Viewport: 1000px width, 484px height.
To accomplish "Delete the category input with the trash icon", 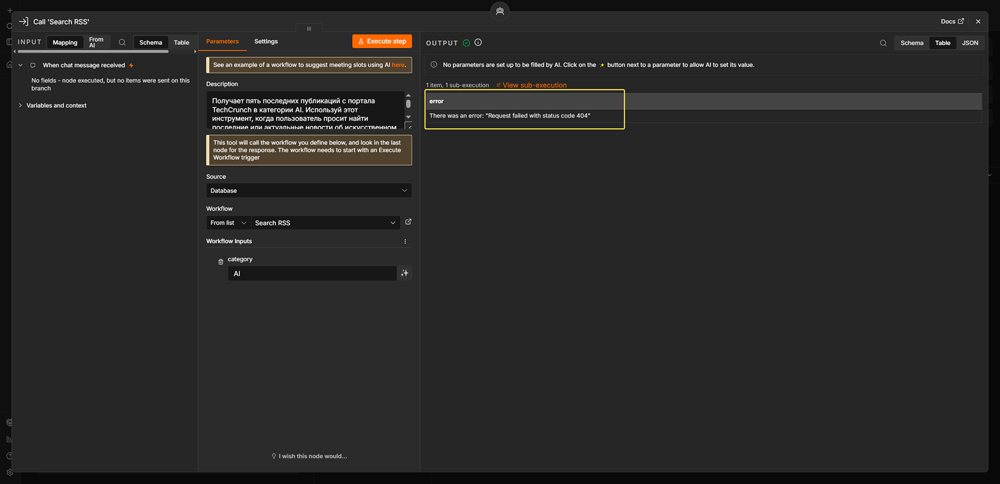I will (x=220, y=262).
